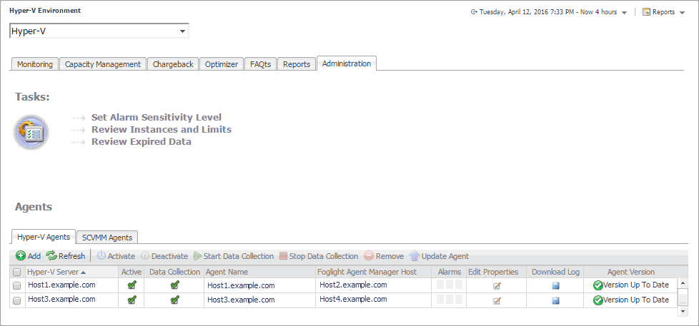Click Data Collection check for Host1.example.com

(x=174, y=285)
